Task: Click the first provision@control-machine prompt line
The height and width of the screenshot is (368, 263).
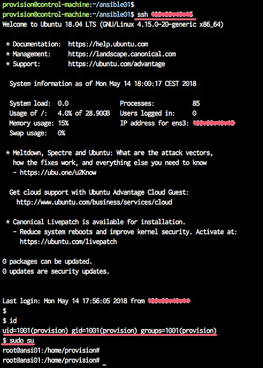Action: point(68,4)
